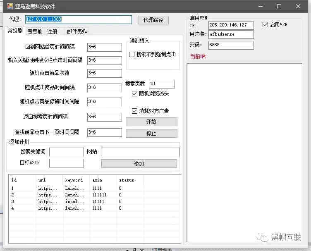Switch to the 恶意刷 tab
The height and width of the screenshot is (251, 311).
[35, 31]
